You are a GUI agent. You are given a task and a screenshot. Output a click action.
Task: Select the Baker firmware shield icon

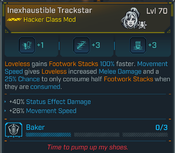click(x=13, y=130)
